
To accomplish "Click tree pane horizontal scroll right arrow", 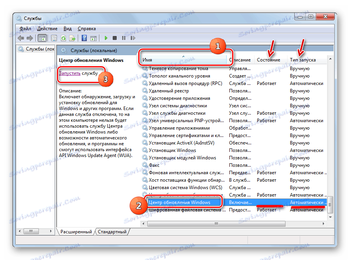I will point(51,231).
